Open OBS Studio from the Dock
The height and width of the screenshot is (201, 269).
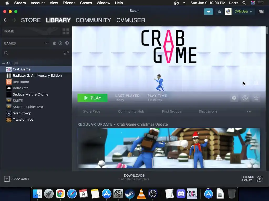(x=153, y=194)
